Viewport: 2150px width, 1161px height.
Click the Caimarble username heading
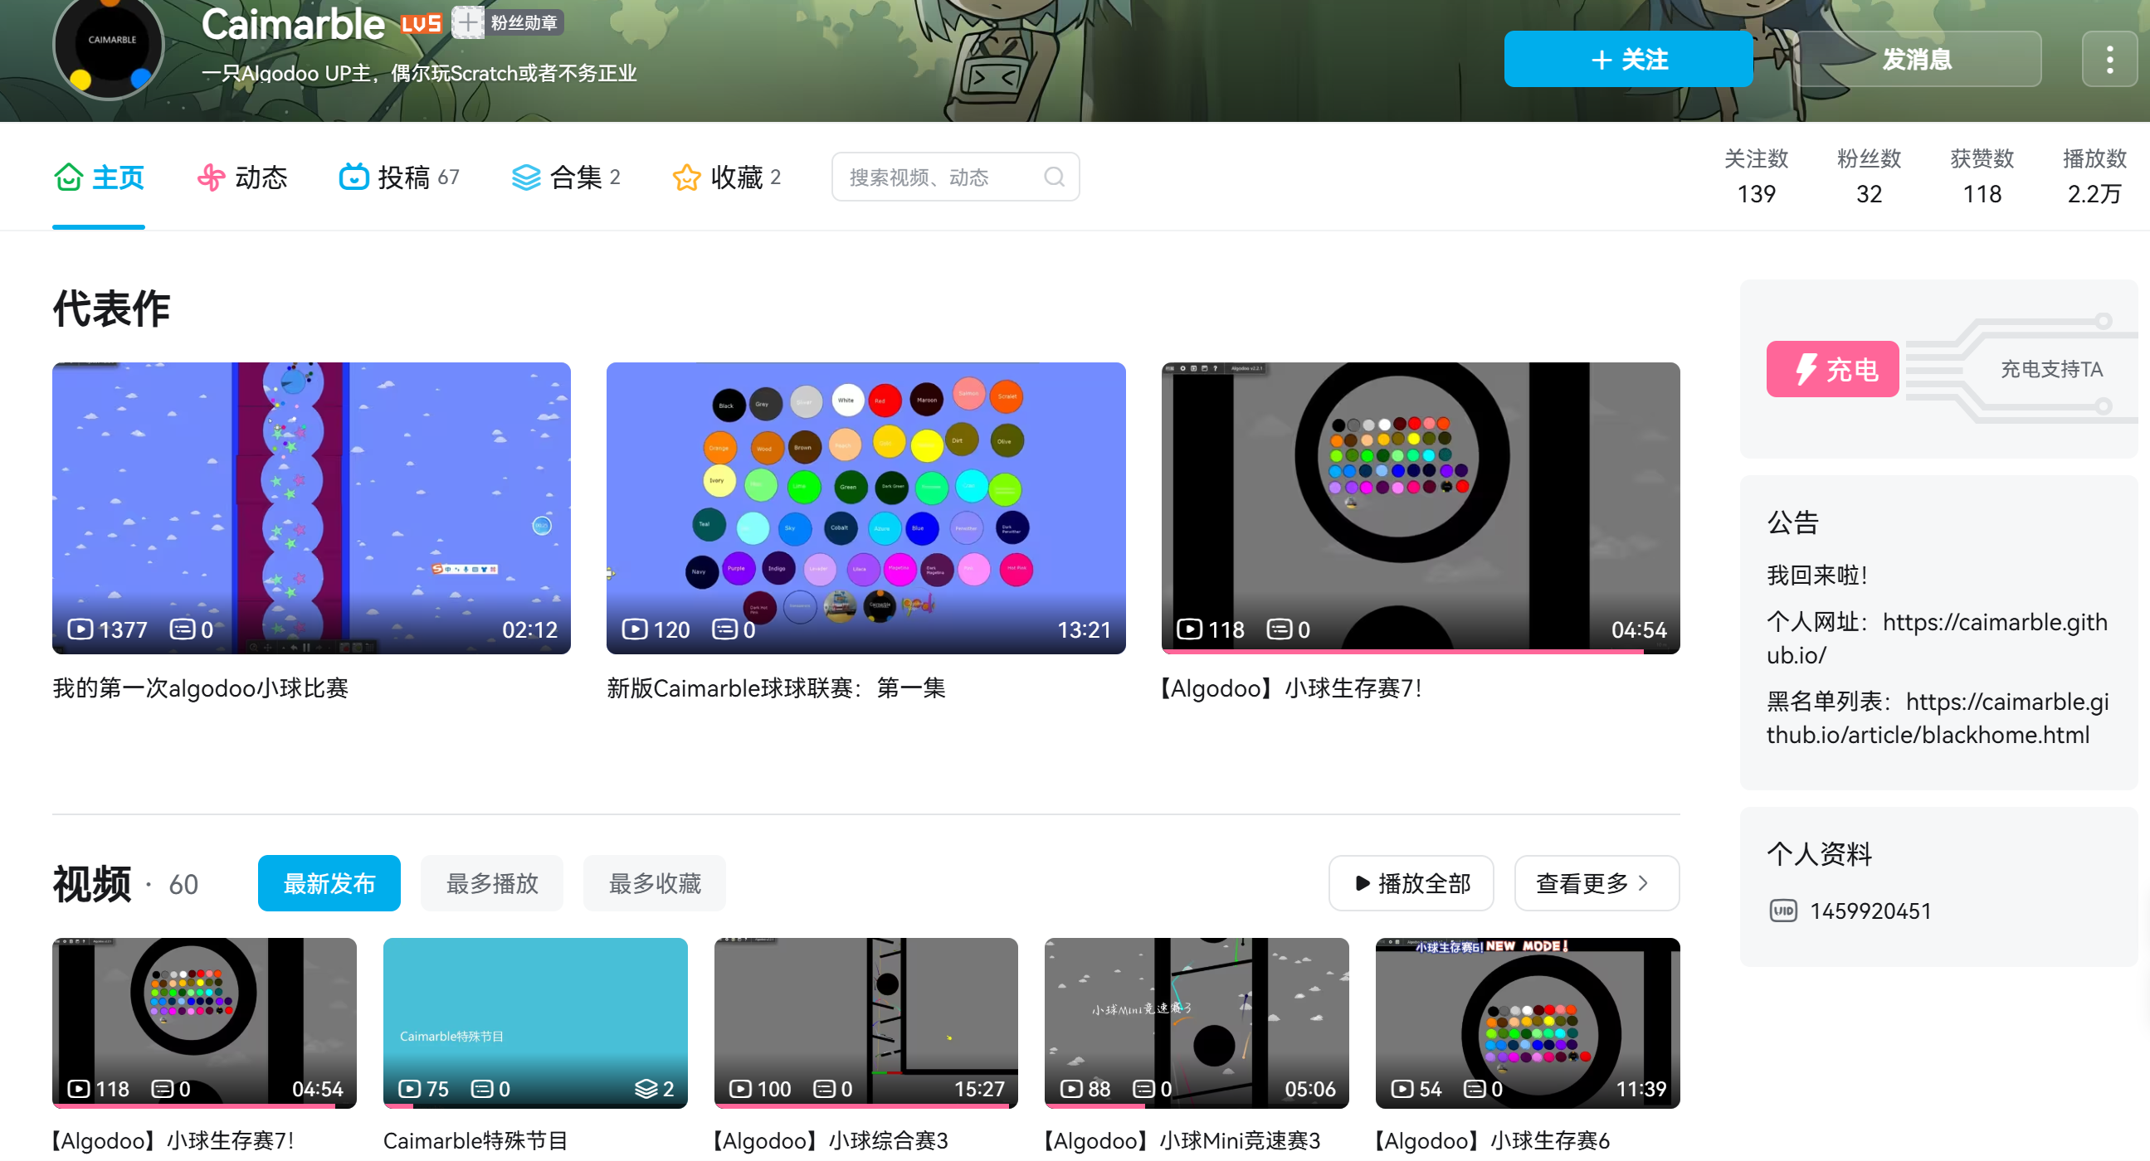293,23
